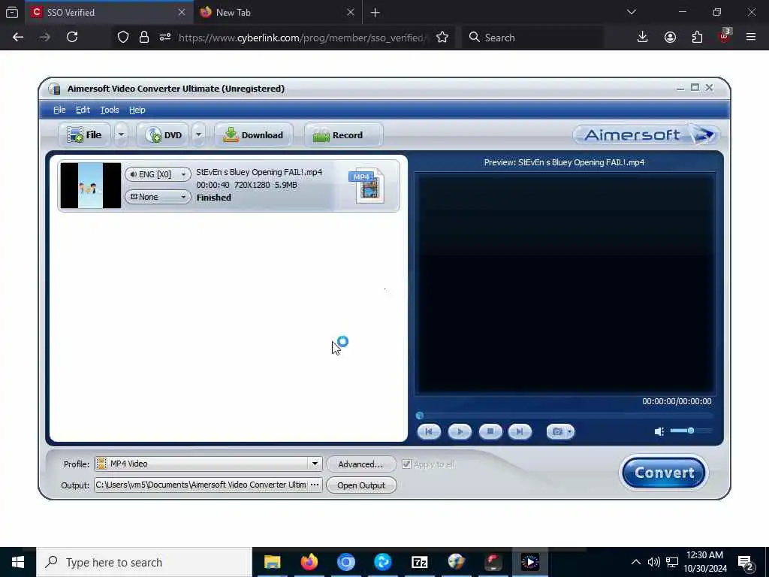Image resolution: width=769 pixels, height=577 pixels.
Task: Open a new browser tab with plus
Action: 375,13
